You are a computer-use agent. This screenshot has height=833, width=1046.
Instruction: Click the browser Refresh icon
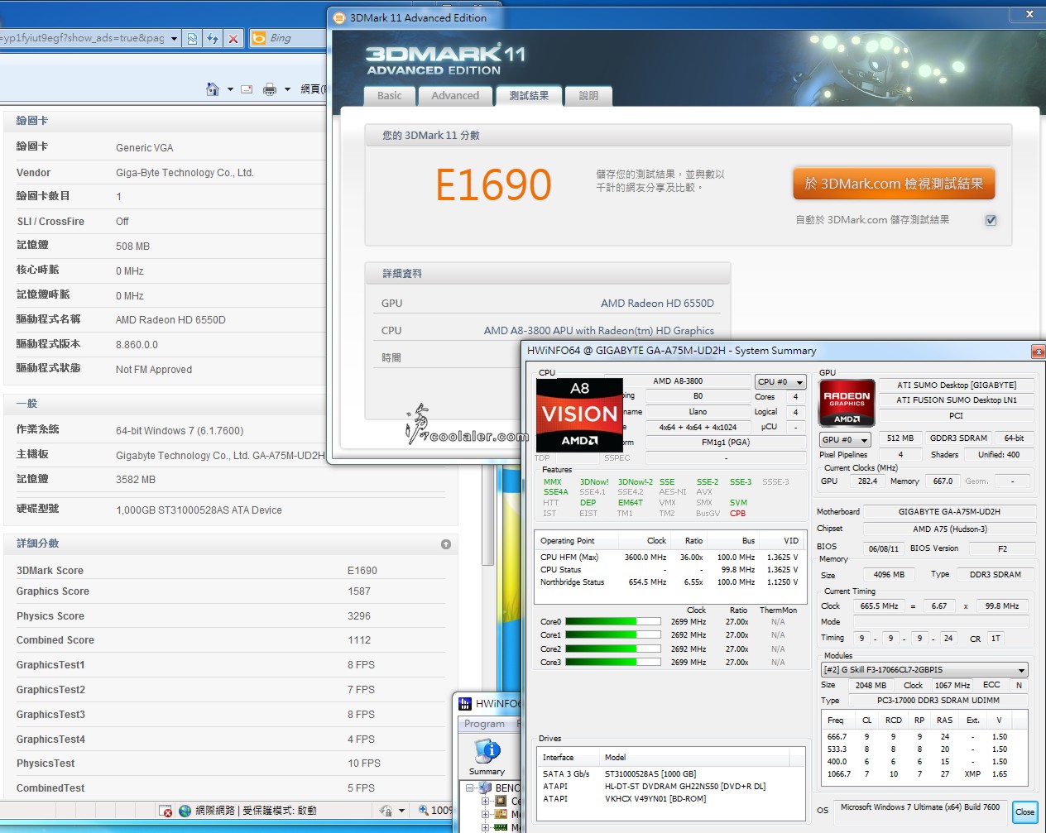(213, 38)
